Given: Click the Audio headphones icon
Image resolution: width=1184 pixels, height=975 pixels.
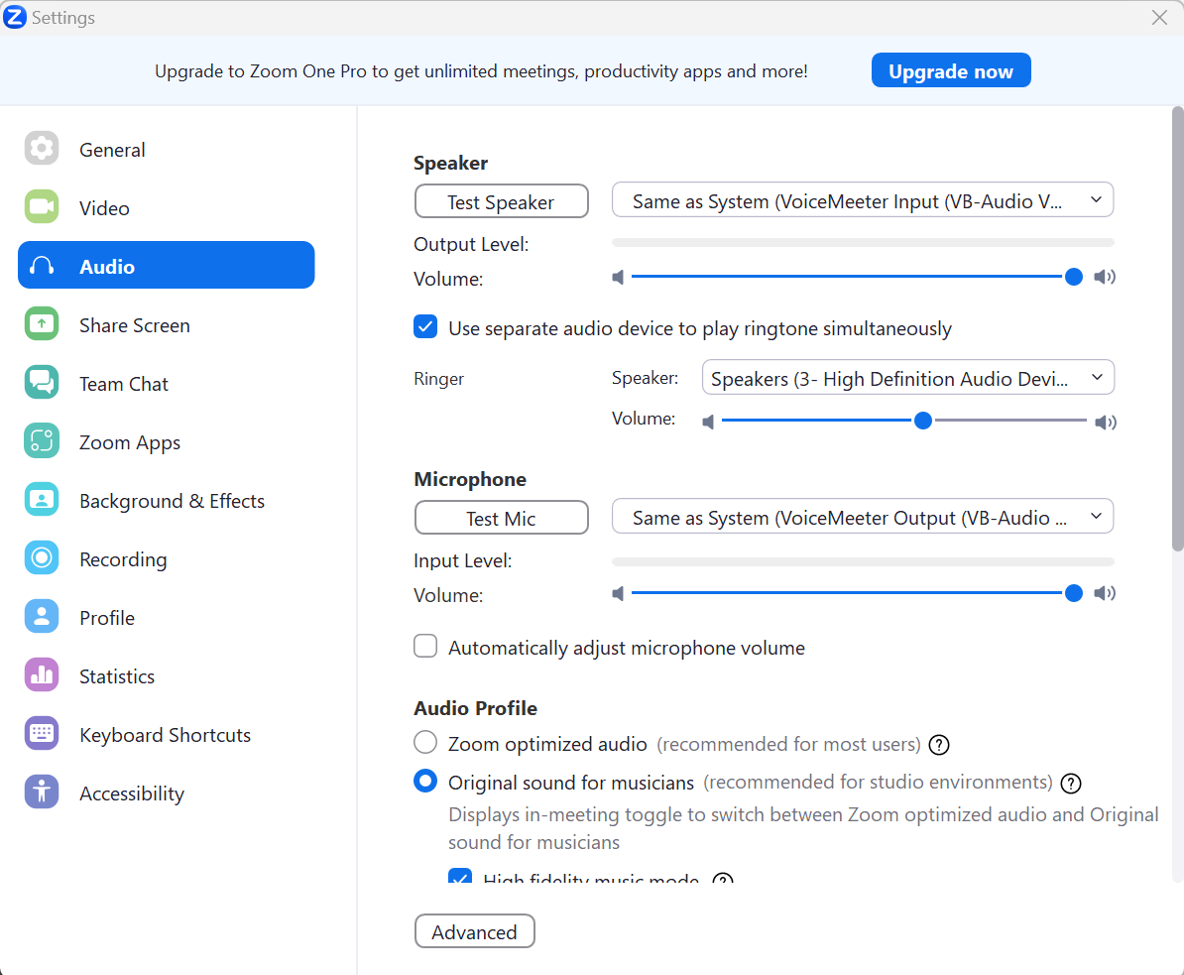Looking at the screenshot, I should [x=42, y=266].
